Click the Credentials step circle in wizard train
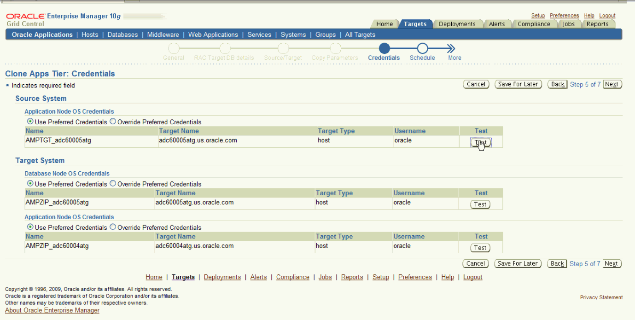 point(384,48)
